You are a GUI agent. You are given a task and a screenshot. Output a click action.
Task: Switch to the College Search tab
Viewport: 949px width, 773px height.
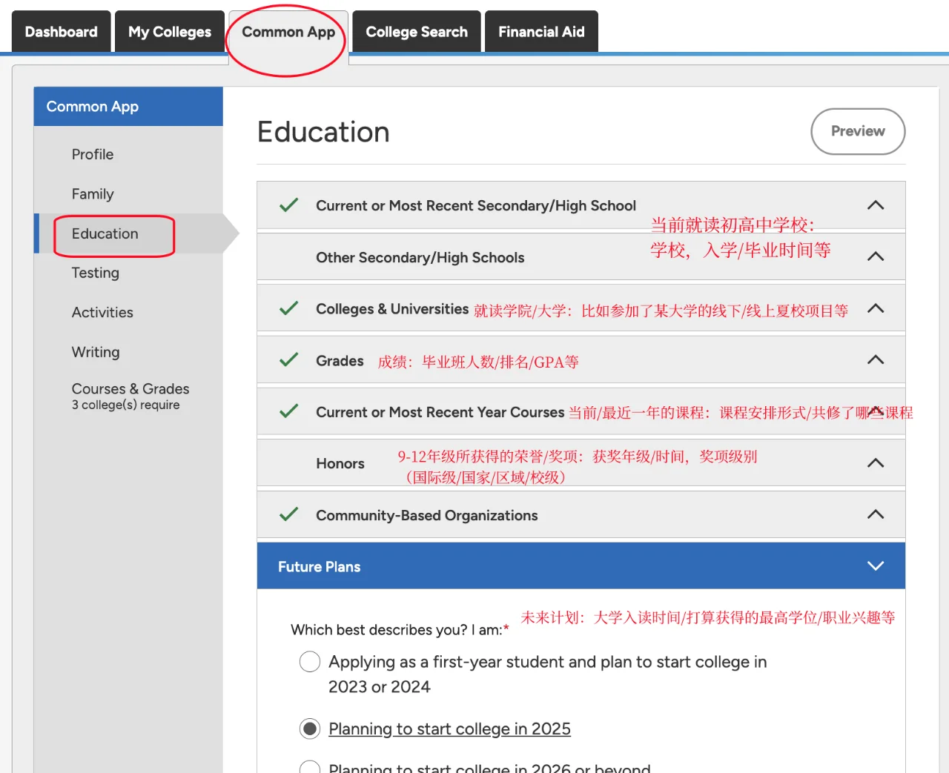(x=416, y=31)
